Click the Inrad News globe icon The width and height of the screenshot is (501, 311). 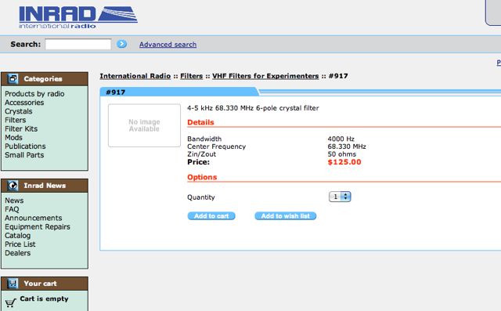click(13, 186)
